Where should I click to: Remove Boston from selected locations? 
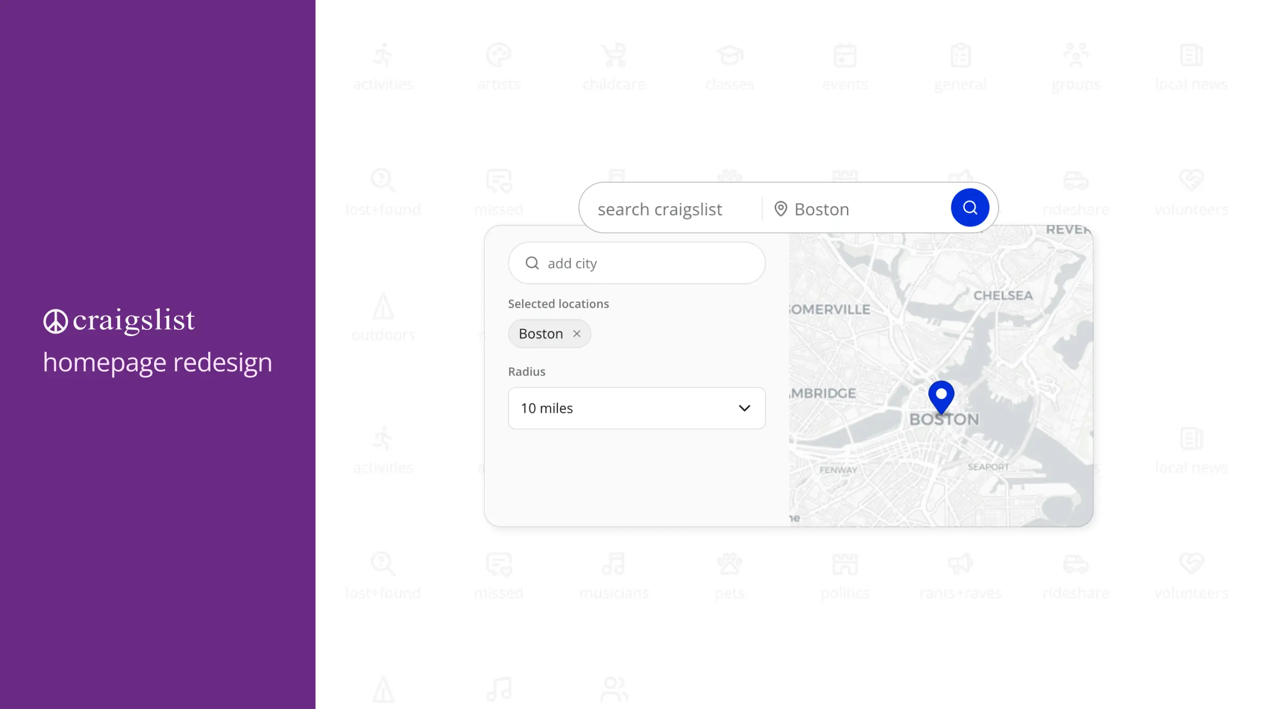(x=577, y=333)
